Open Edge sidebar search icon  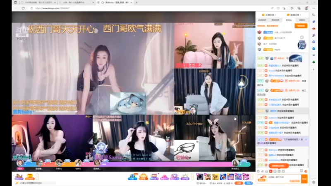click(x=314, y=15)
